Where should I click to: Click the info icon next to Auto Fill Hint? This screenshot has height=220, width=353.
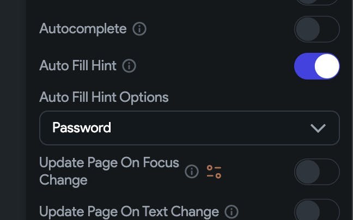click(x=129, y=66)
